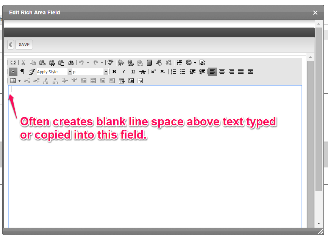This screenshot has height=239, width=328.
Task: Center align the text
Action: pos(222,72)
